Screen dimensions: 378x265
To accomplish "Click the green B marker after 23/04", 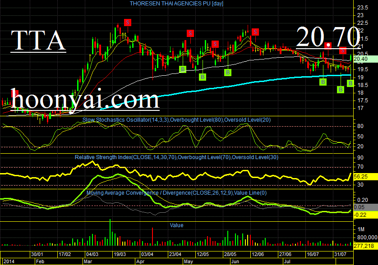I will tap(183, 69).
